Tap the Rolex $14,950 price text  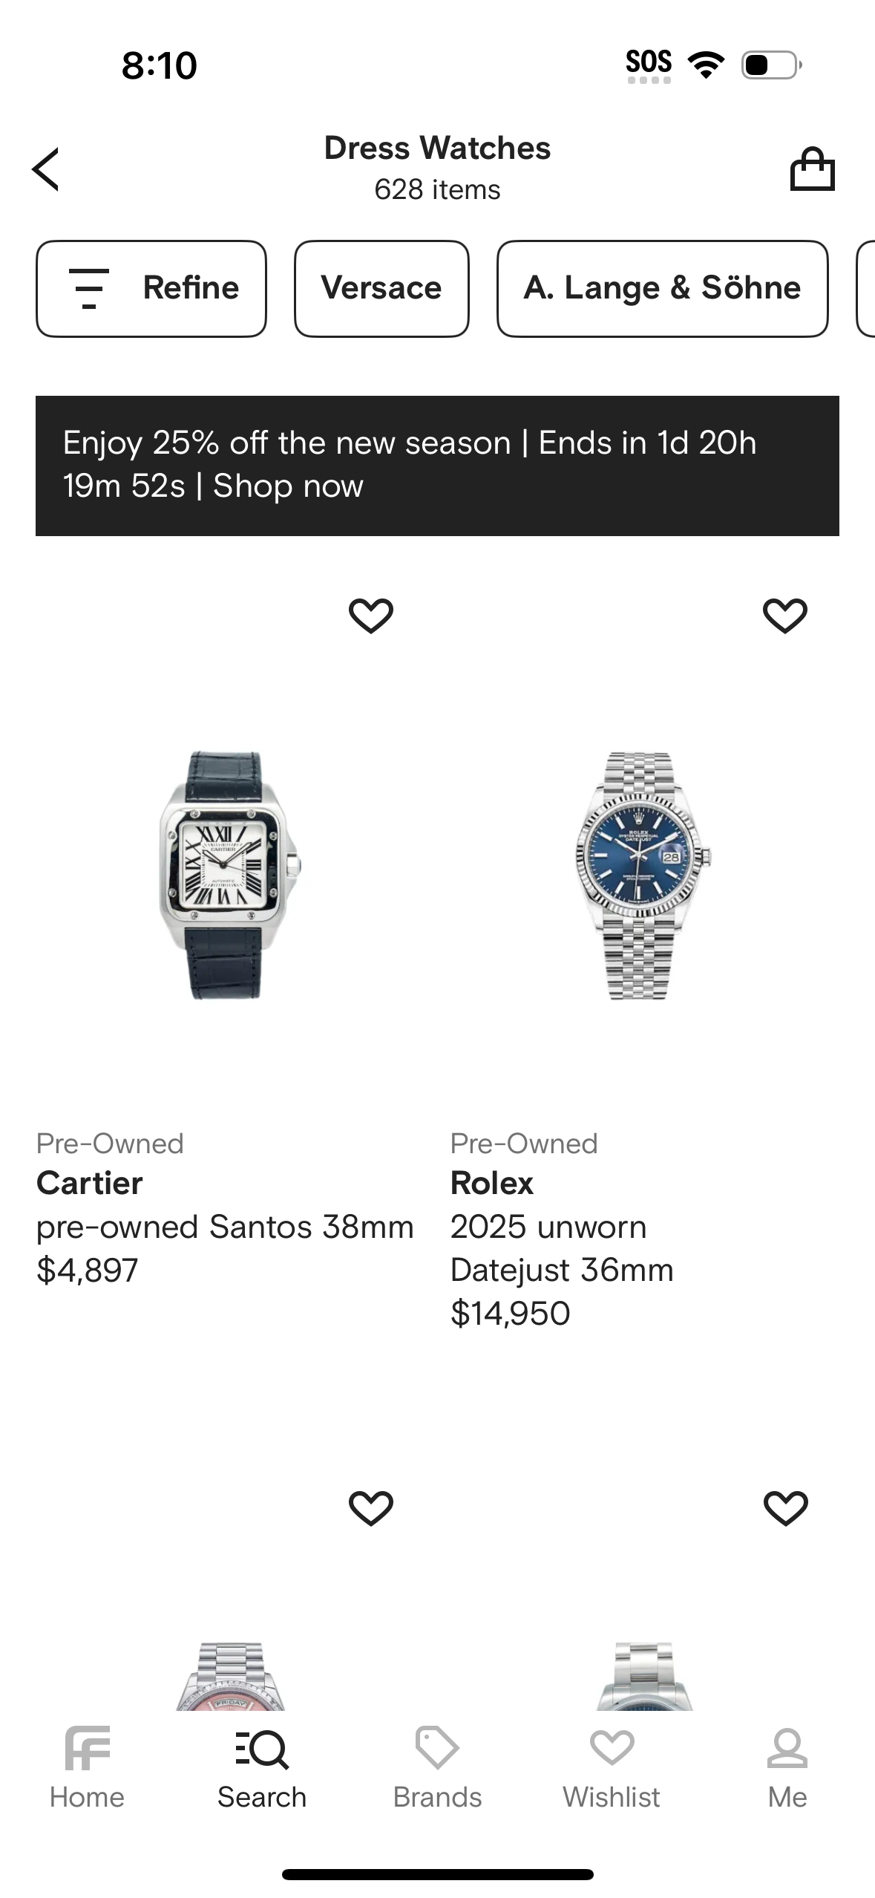511,1313
